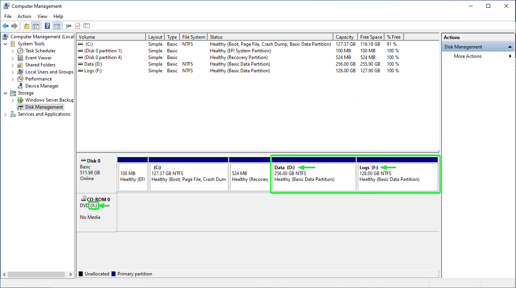Select the Data (D:) 256.00 GB partition block

coord(314,174)
